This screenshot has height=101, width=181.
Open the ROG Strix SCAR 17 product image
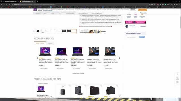45,51
